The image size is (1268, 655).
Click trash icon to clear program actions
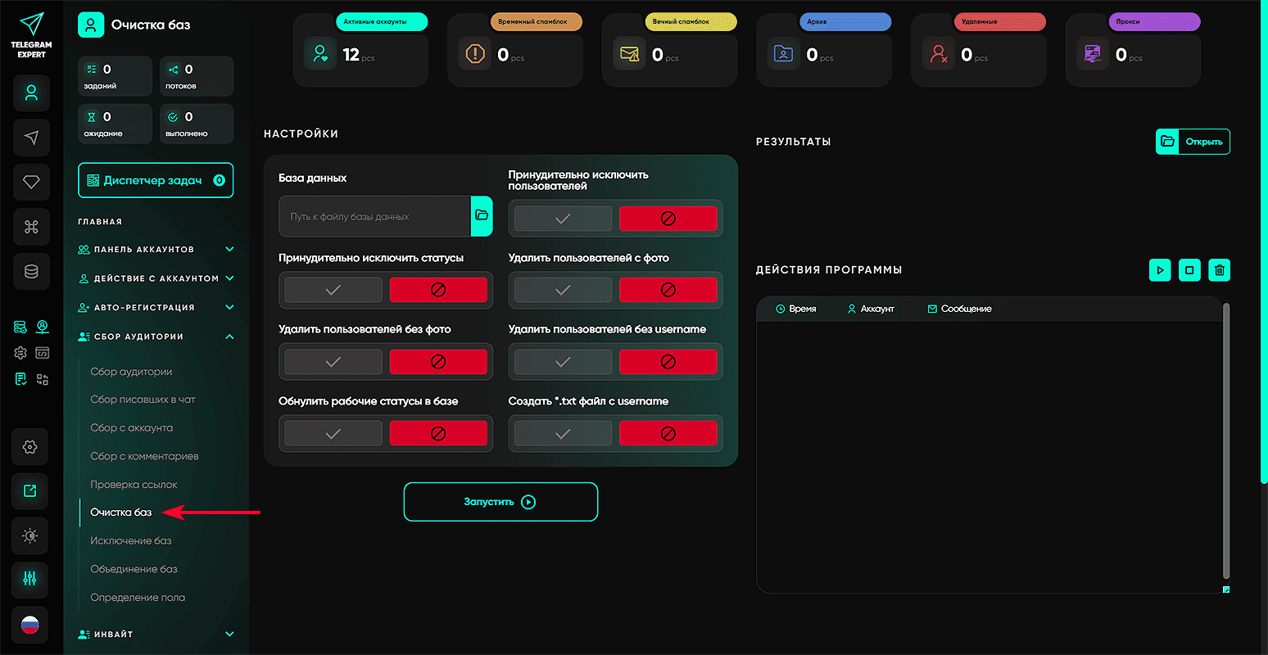click(x=1219, y=270)
